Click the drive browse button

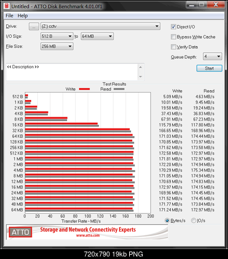(34, 27)
